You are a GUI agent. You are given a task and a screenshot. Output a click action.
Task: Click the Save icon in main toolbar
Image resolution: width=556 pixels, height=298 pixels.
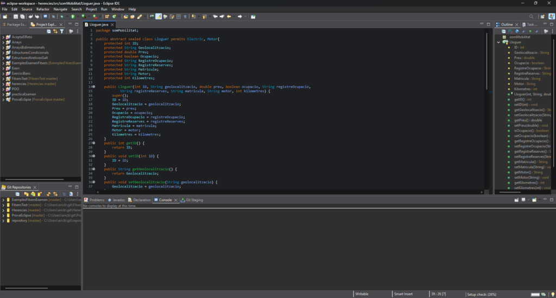pyautogui.click(x=16, y=16)
